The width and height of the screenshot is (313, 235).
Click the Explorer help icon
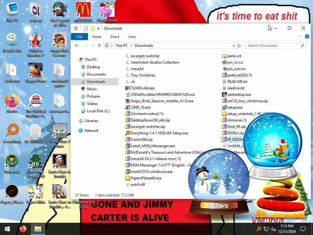click(x=307, y=37)
